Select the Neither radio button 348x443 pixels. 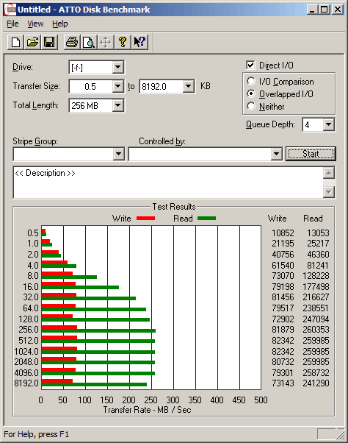click(251, 106)
